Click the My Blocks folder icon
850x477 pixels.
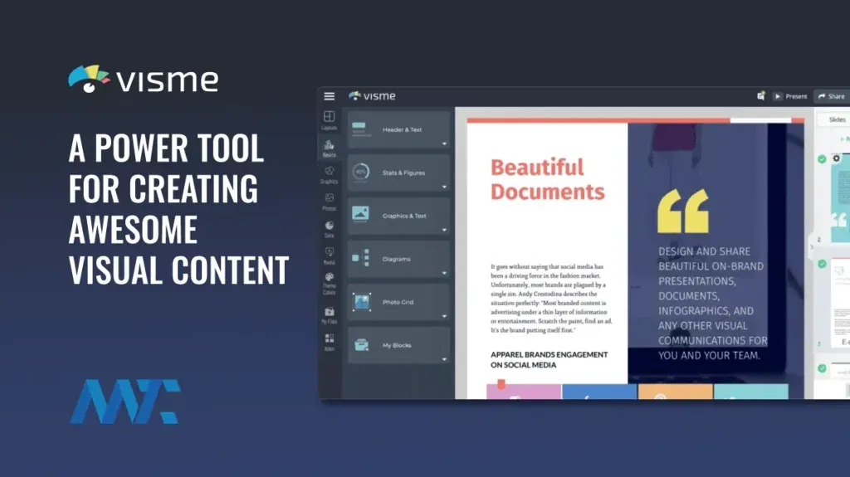tap(361, 344)
